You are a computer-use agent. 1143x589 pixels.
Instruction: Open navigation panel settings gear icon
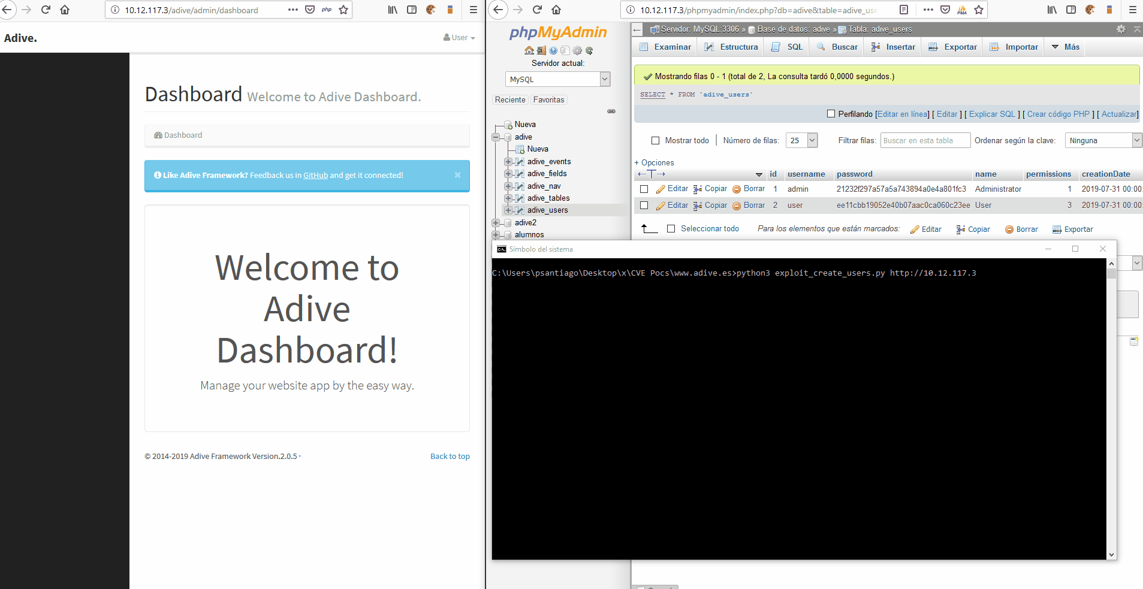pos(577,51)
